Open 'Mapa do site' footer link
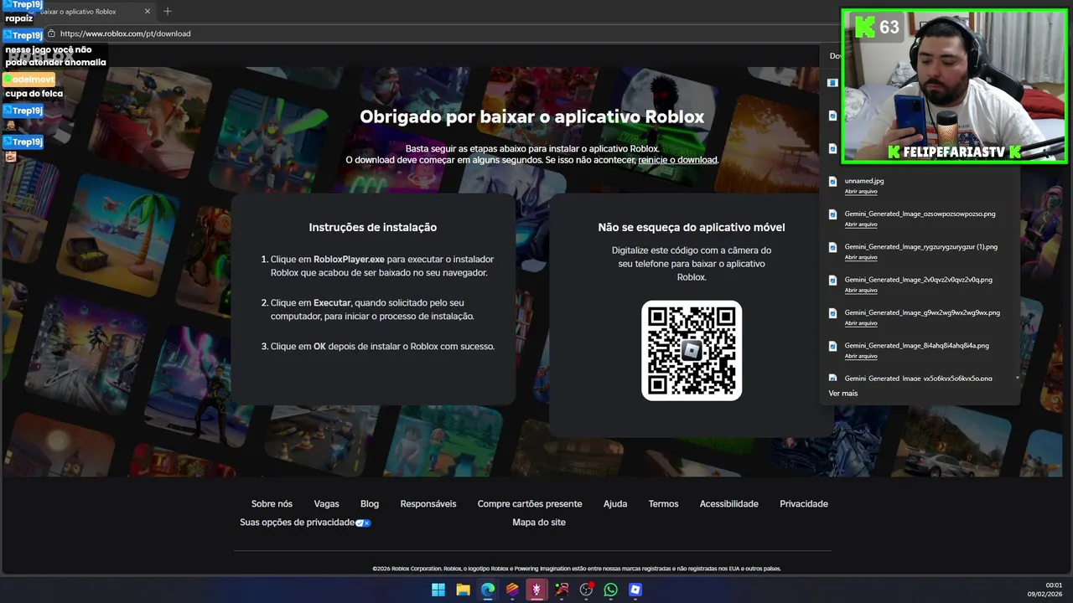This screenshot has width=1073, height=603. [539, 523]
